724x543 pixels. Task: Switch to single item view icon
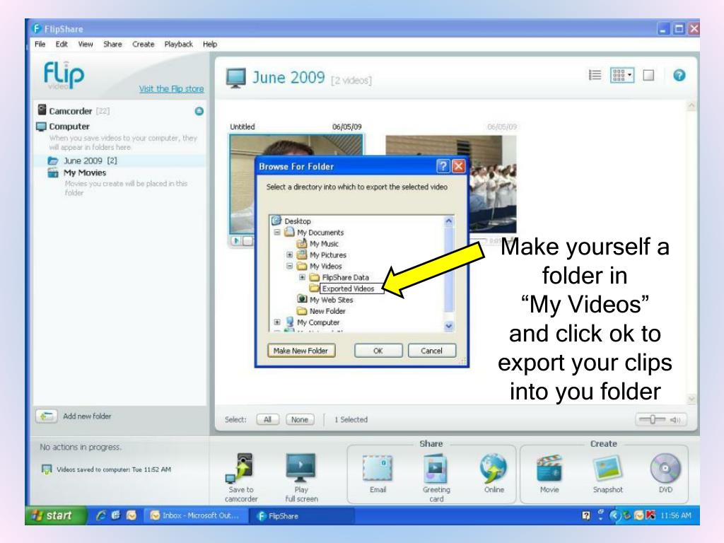coord(649,75)
